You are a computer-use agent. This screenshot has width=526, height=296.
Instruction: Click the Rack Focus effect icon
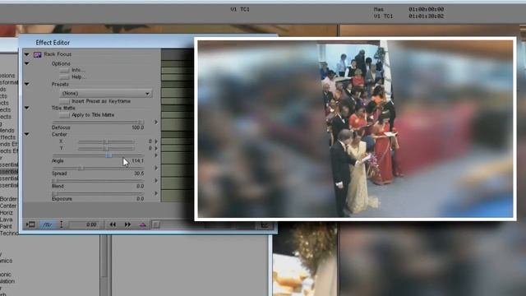(37, 54)
